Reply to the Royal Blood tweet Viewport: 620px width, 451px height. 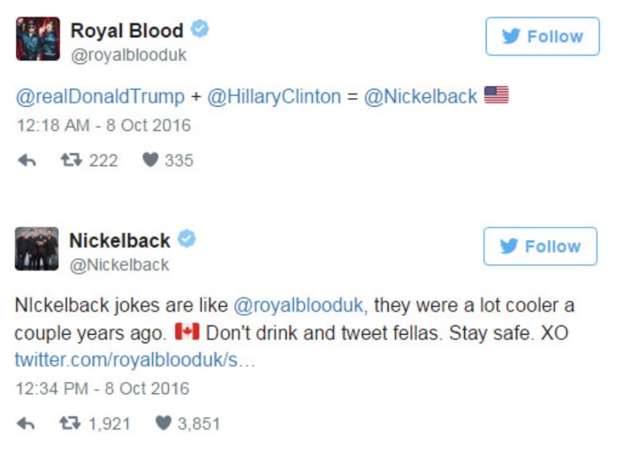[x=26, y=160]
